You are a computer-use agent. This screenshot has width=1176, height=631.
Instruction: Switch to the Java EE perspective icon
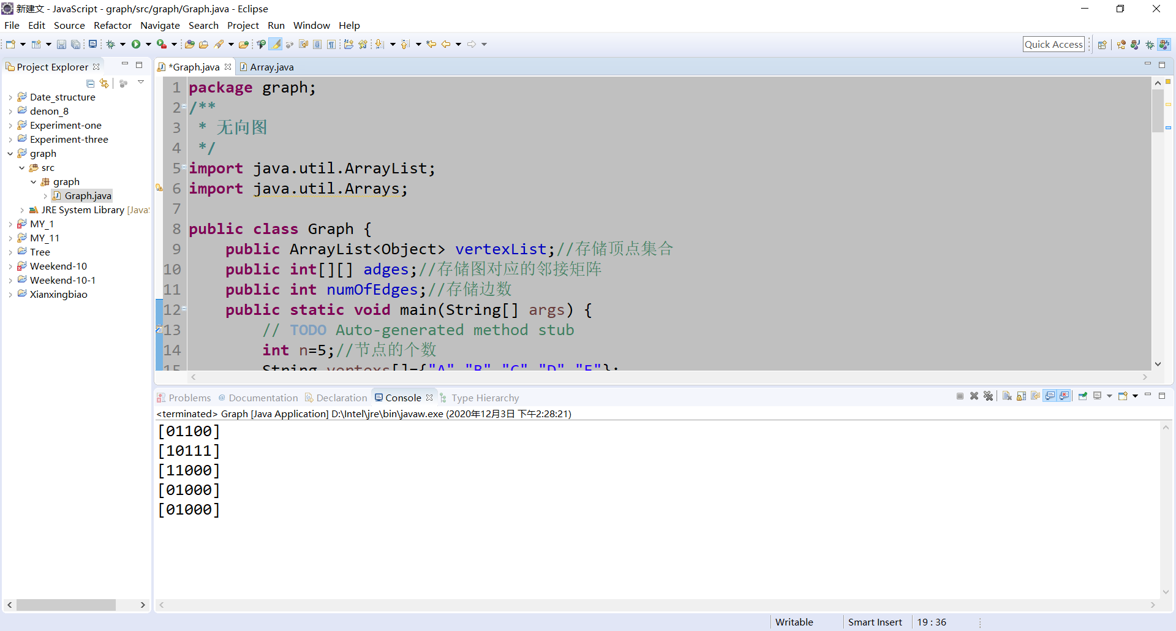[1121, 45]
